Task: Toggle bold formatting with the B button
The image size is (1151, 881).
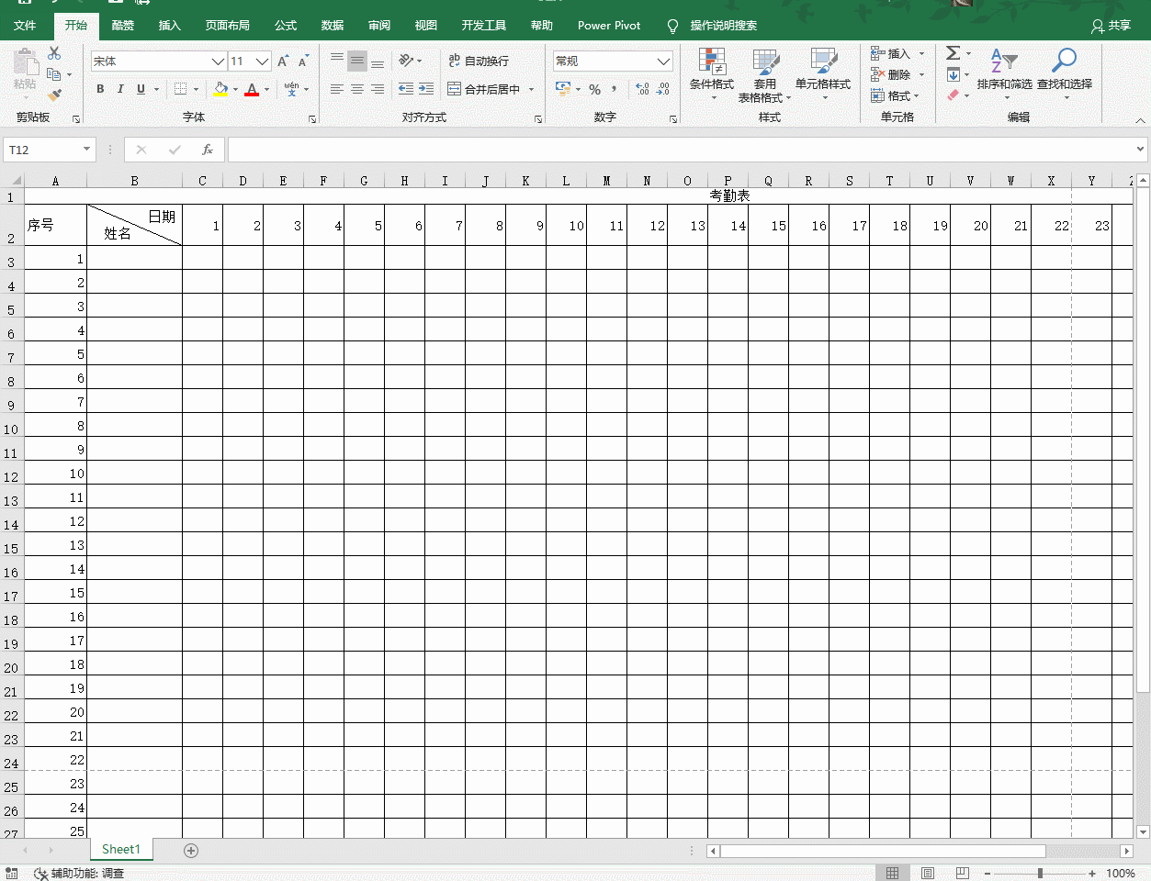Action: 99,89
